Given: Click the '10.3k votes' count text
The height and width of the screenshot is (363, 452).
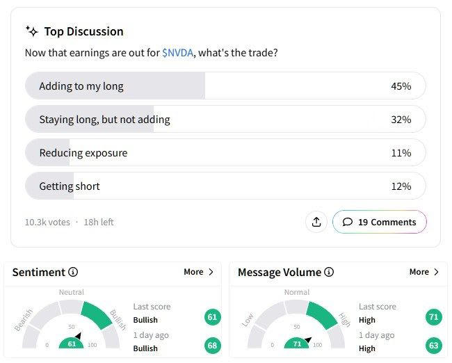Looking at the screenshot, I should pyautogui.click(x=47, y=223).
